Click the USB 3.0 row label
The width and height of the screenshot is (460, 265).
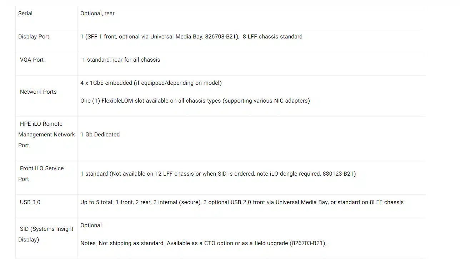30,202
